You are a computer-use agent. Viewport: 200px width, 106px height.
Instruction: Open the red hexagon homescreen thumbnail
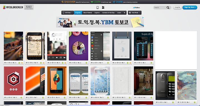coord(14,81)
